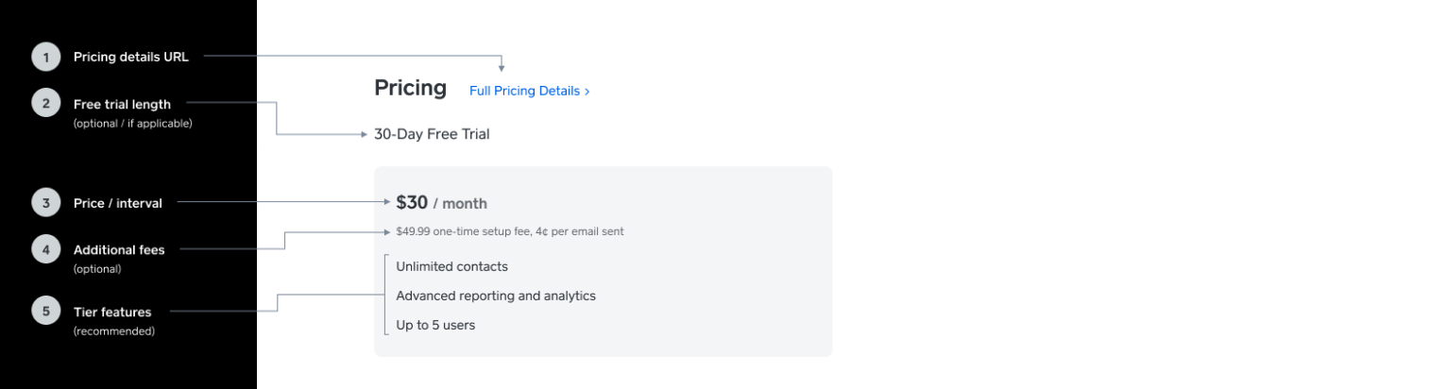Click the number 2 circle badge
Screen dimensions: 1429x389
click(46, 104)
